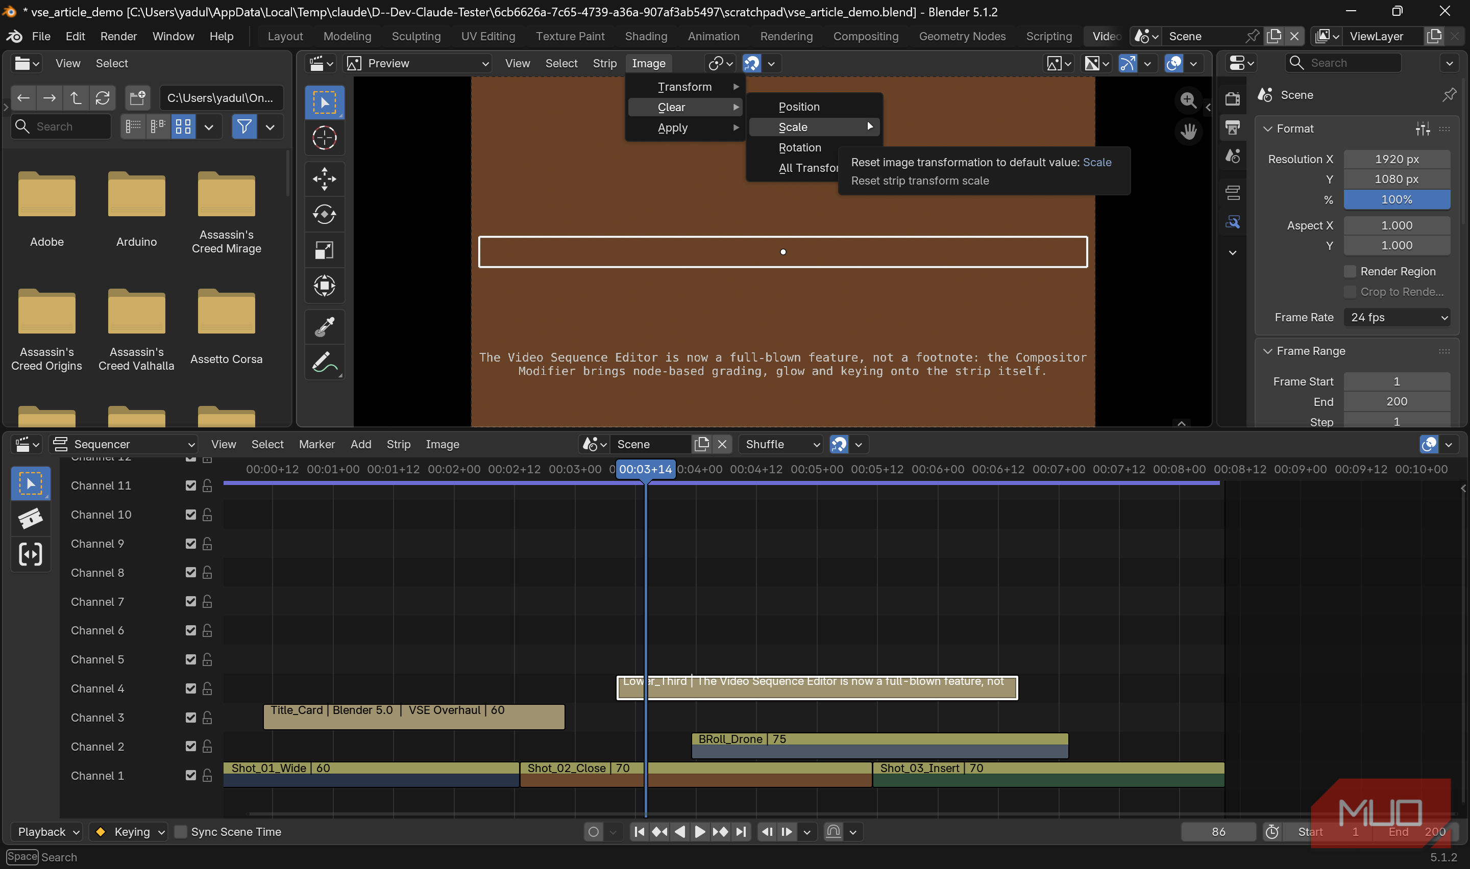Select the Title_Card strip in timeline
Screen dimensions: 1470x869
[x=413, y=717]
